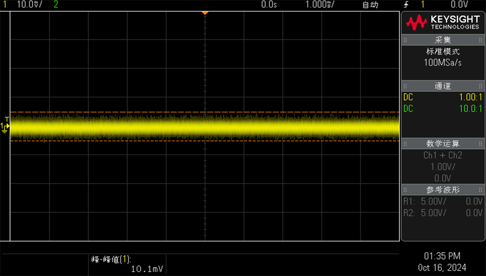This screenshot has height=276, width=486.
Task: Click the R1: 5.00V/ reference row
Action: (x=443, y=201)
